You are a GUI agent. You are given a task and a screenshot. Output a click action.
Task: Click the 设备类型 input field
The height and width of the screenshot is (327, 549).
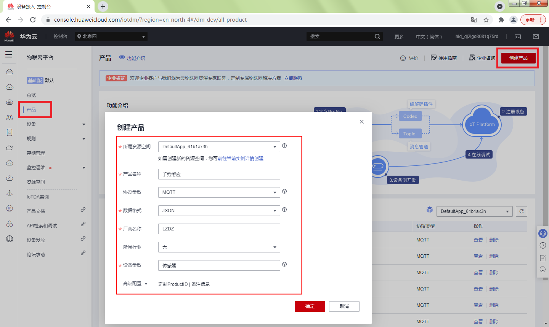[219, 265]
